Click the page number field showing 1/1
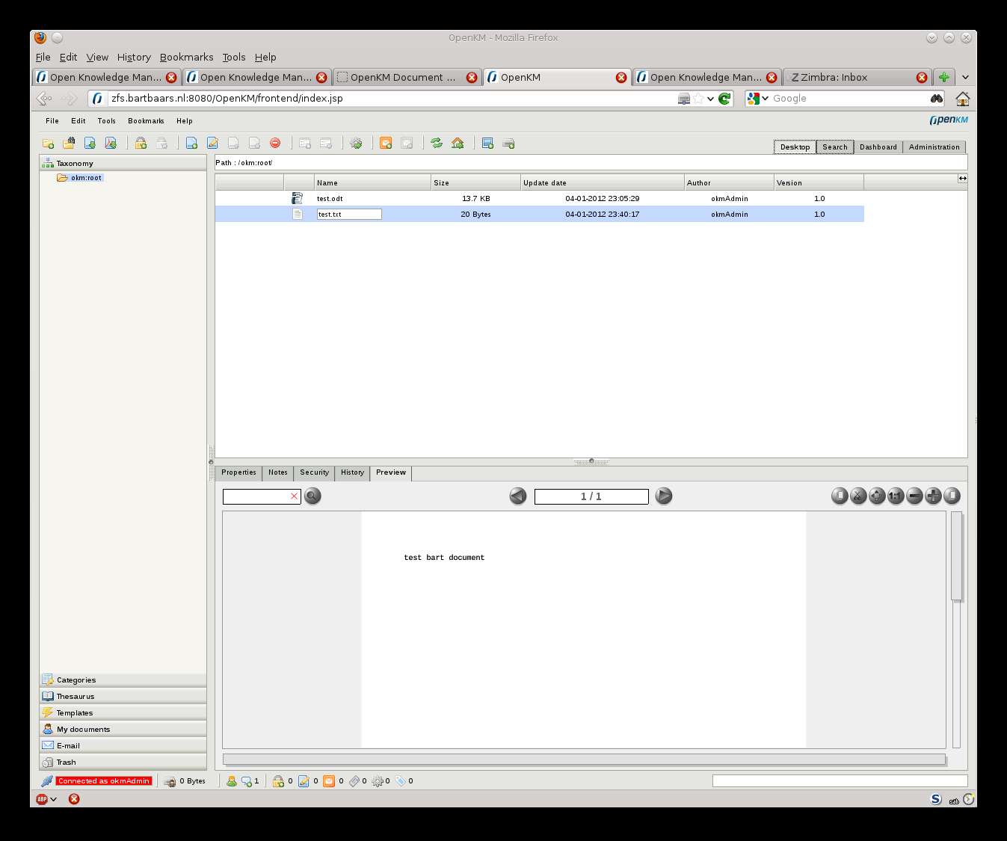 (x=591, y=496)
